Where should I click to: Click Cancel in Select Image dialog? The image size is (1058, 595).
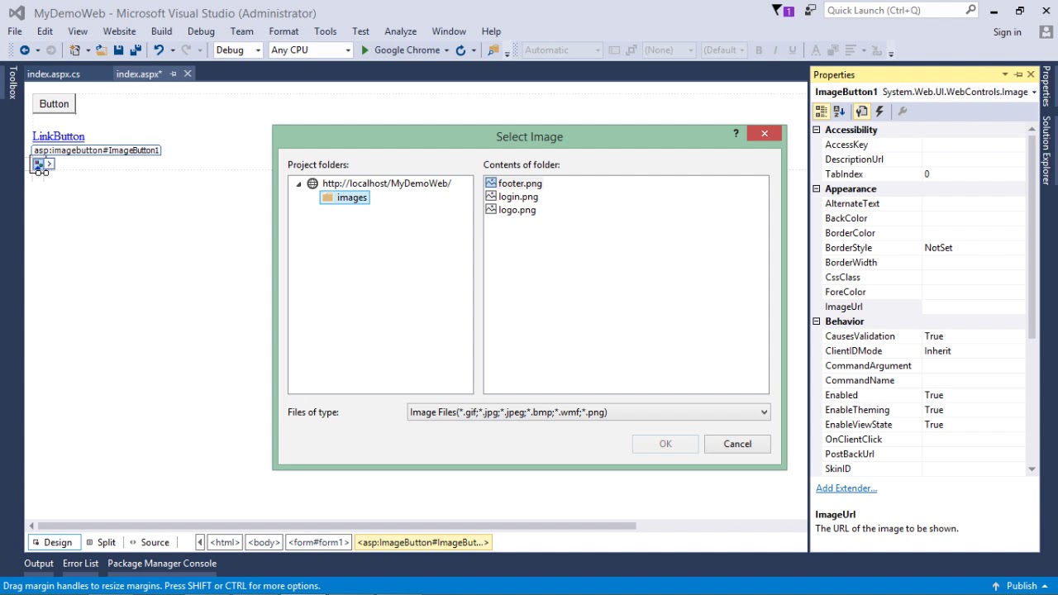tap(737, 444)
